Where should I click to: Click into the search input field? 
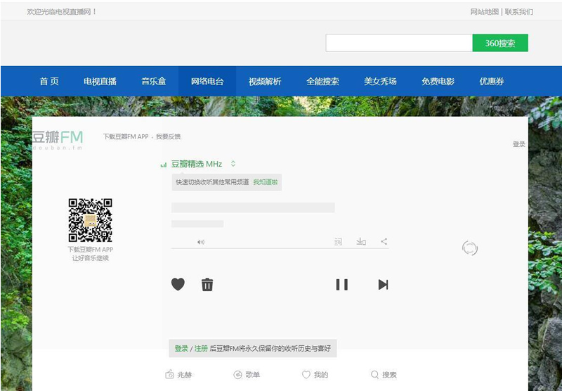click(398, 43)
